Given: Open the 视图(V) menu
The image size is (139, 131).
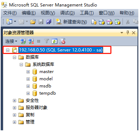Looking at the screenshot, I should pos(48,13).
